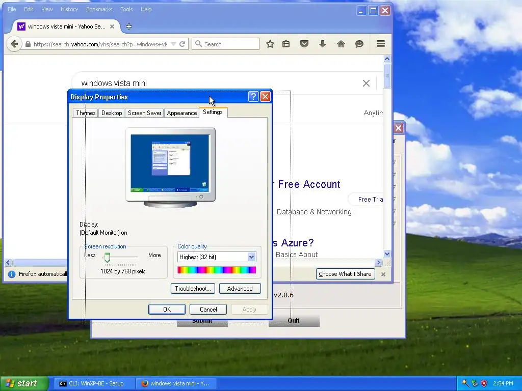
Task: Click Firefox horizontal scrollbar left arrow
Action: tap(8, 262)
